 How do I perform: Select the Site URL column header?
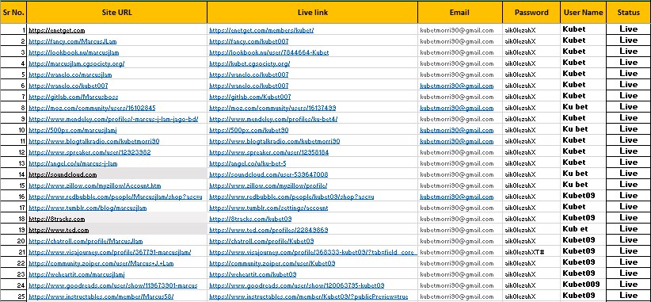tap(116, 13)
